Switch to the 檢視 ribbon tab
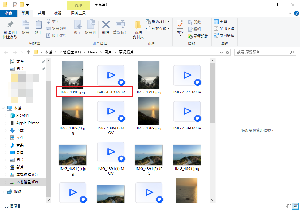Image resolution: width=300 pixels, height=210 pixels. [57, 13]
